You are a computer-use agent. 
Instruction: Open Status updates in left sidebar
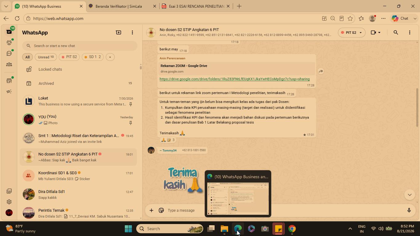(x=9, y=42)
